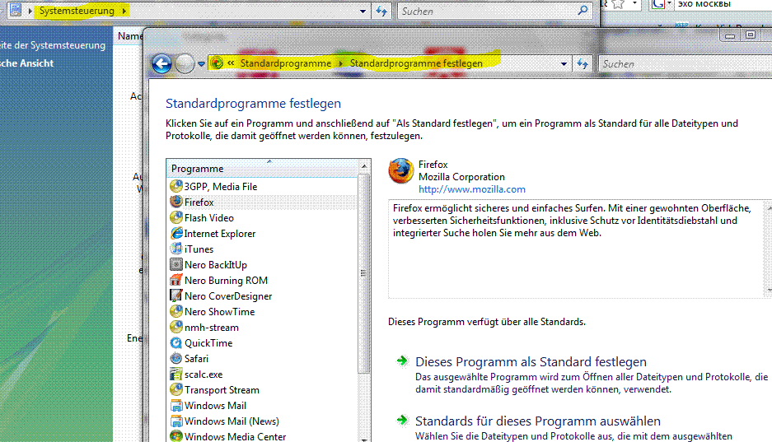The height and width of the screenshot is (442, 772).
Task: Click Standards für dieses Programm auswählen
Action: point(538,421)
